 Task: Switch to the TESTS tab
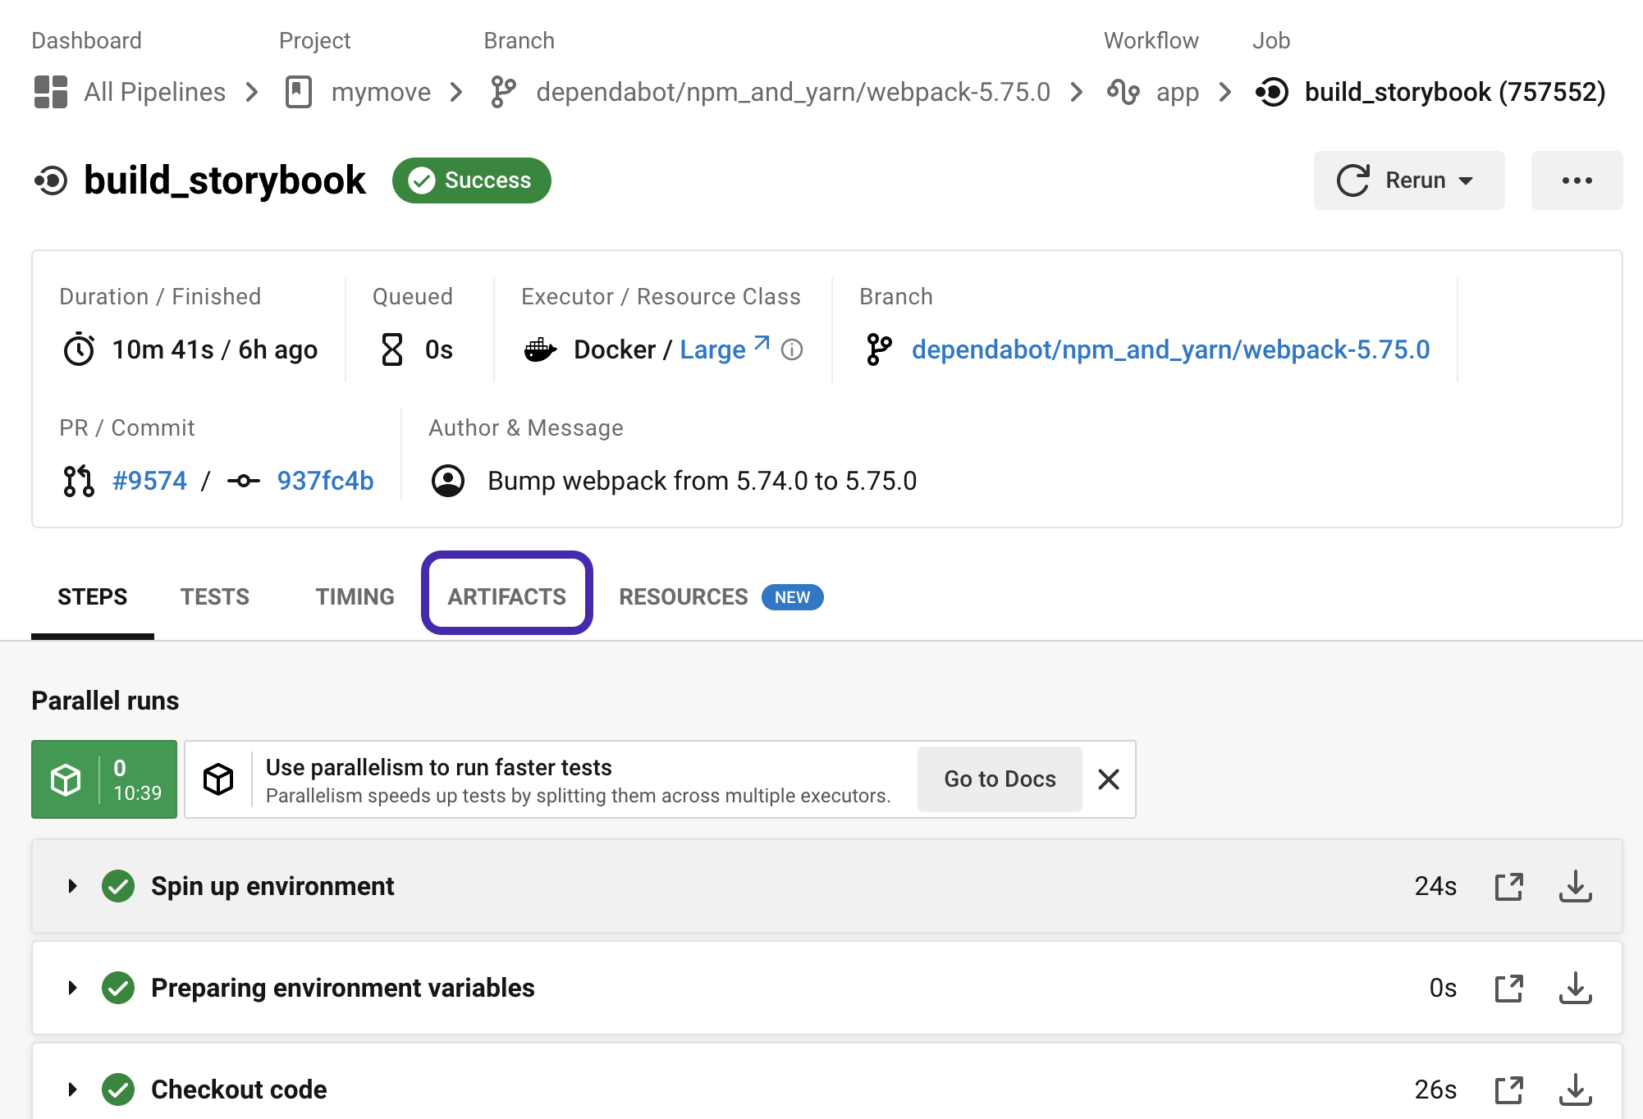[x=214, y=596]
